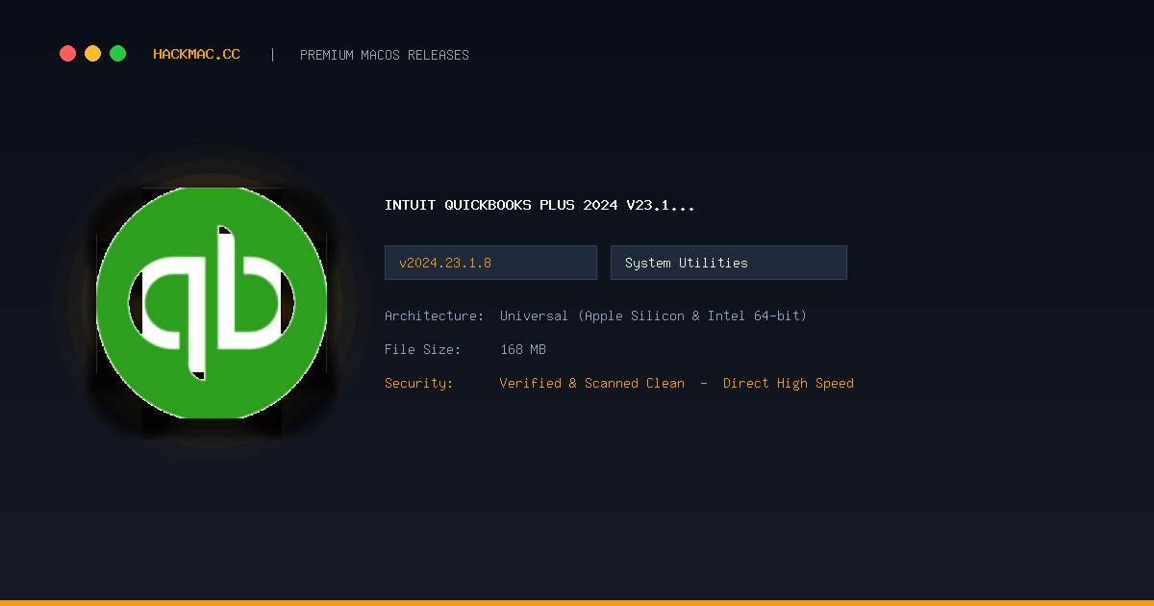Click the System Utilities category box
Viewport: 1154px width, 606px height.
(x=729, y=263)
